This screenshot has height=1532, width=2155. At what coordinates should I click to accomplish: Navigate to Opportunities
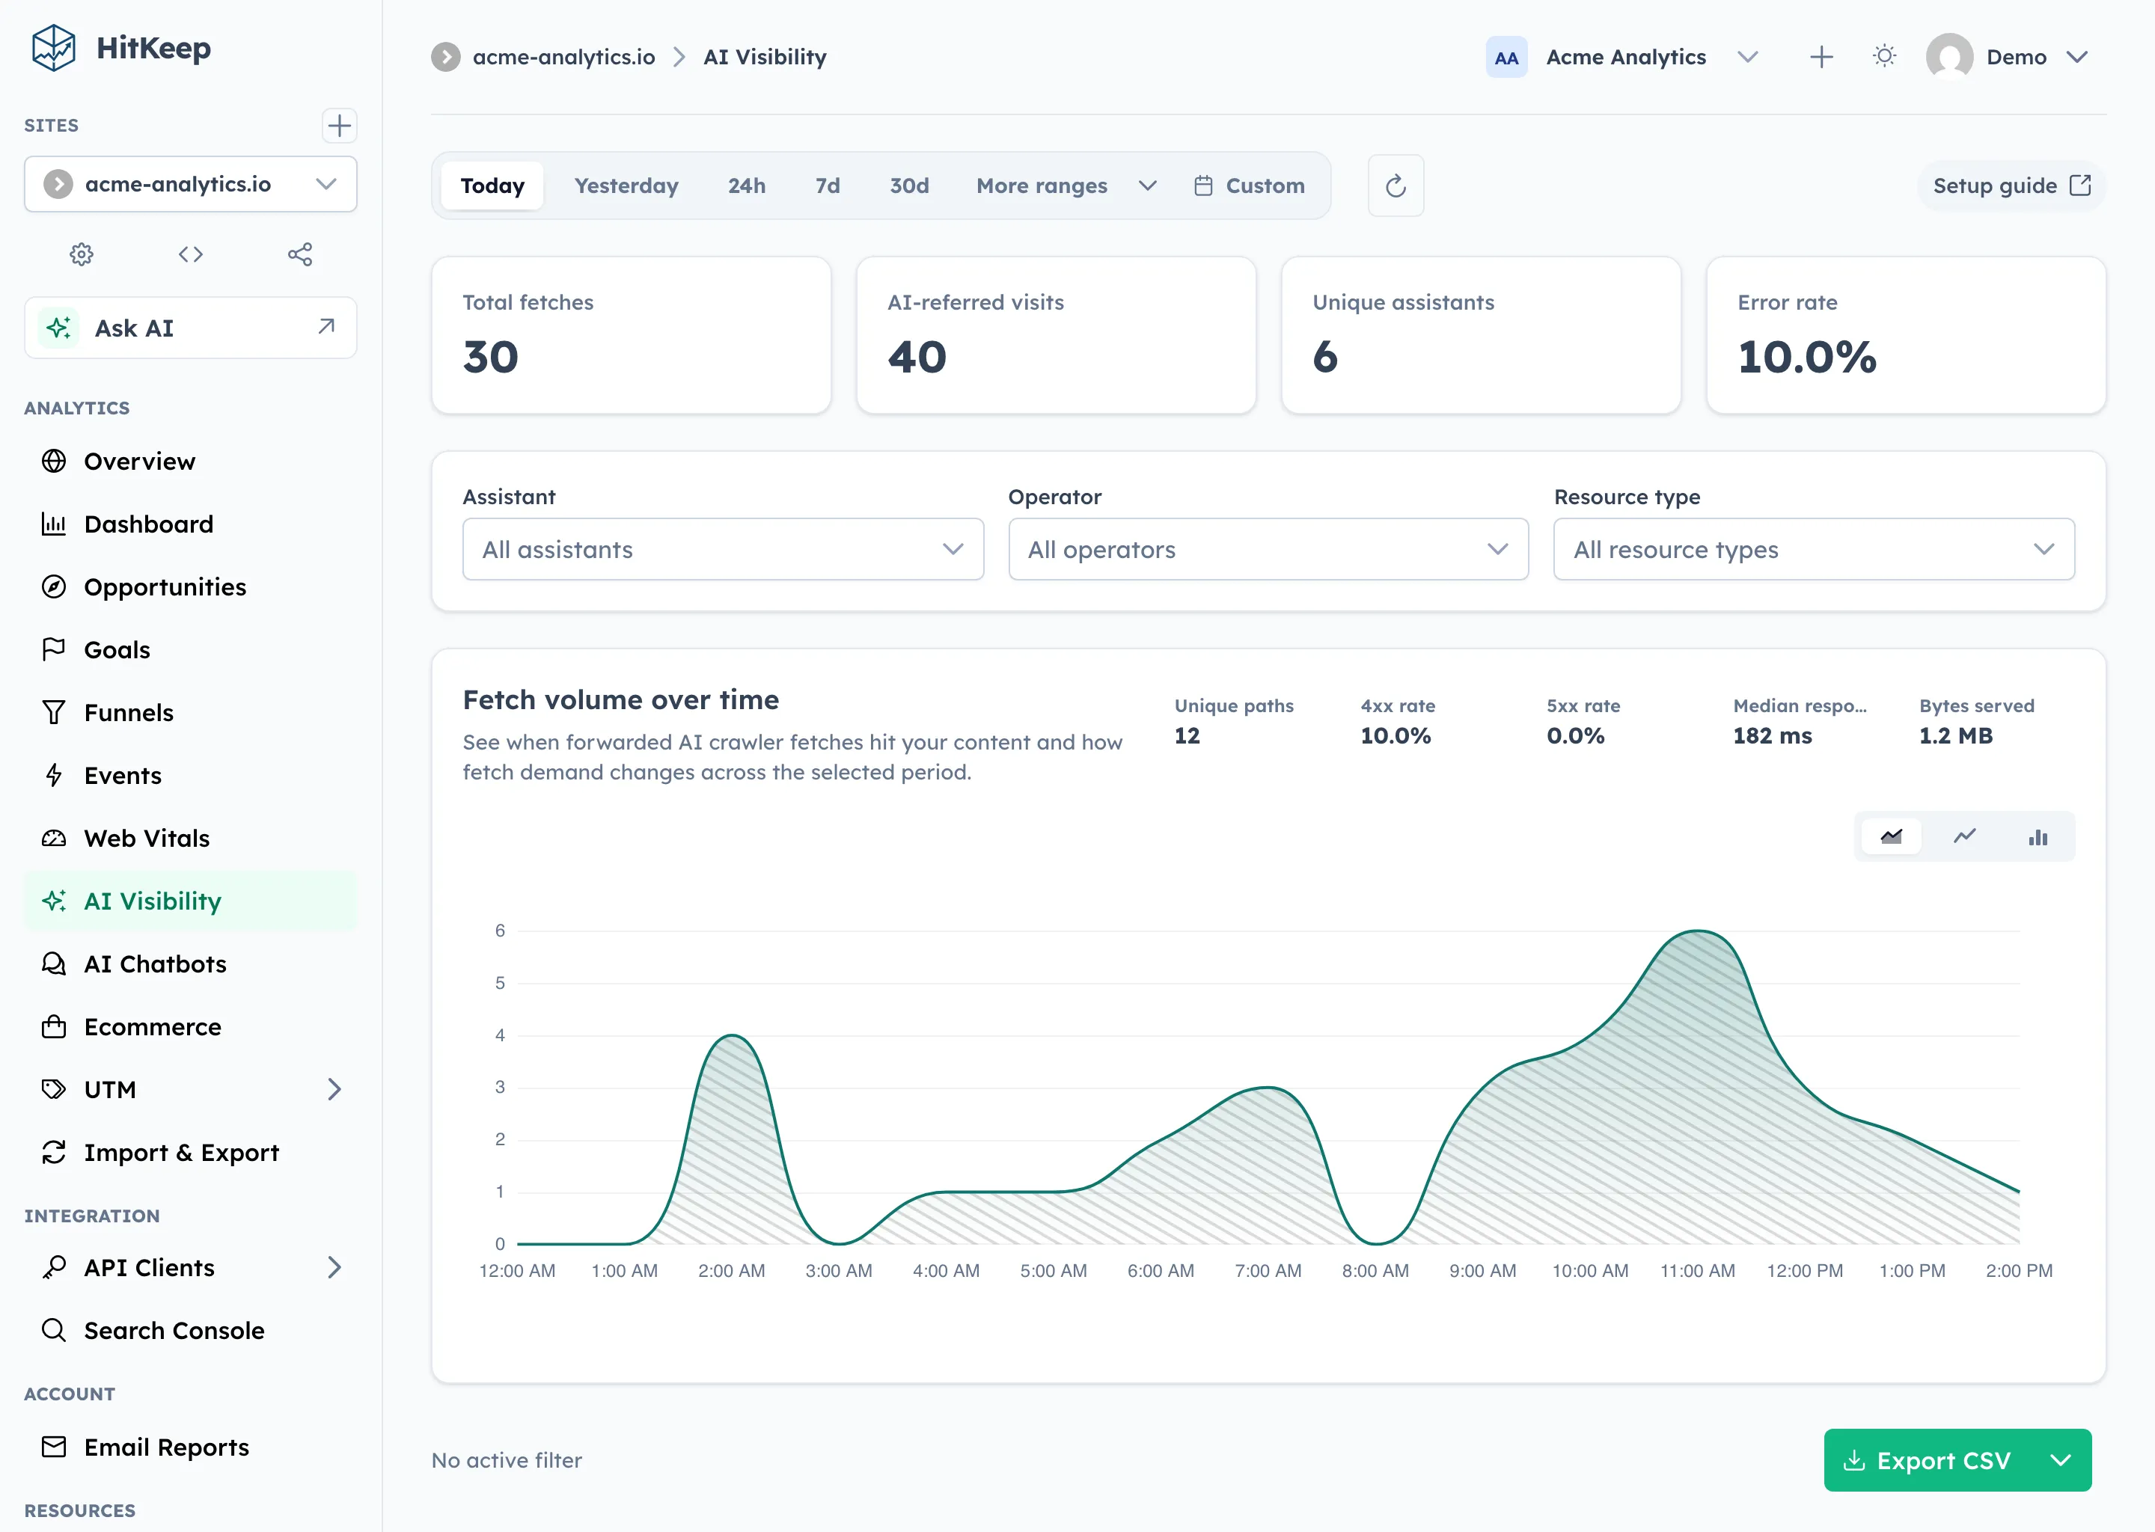click(x=191, y=586)
